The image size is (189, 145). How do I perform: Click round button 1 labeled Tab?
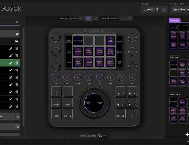pyautogui.click(x=56, y=78)
